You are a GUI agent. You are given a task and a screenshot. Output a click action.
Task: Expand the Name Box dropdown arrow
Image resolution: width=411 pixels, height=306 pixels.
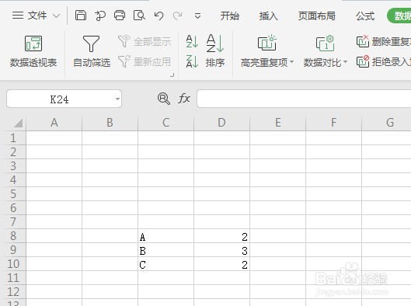point(117,99)
